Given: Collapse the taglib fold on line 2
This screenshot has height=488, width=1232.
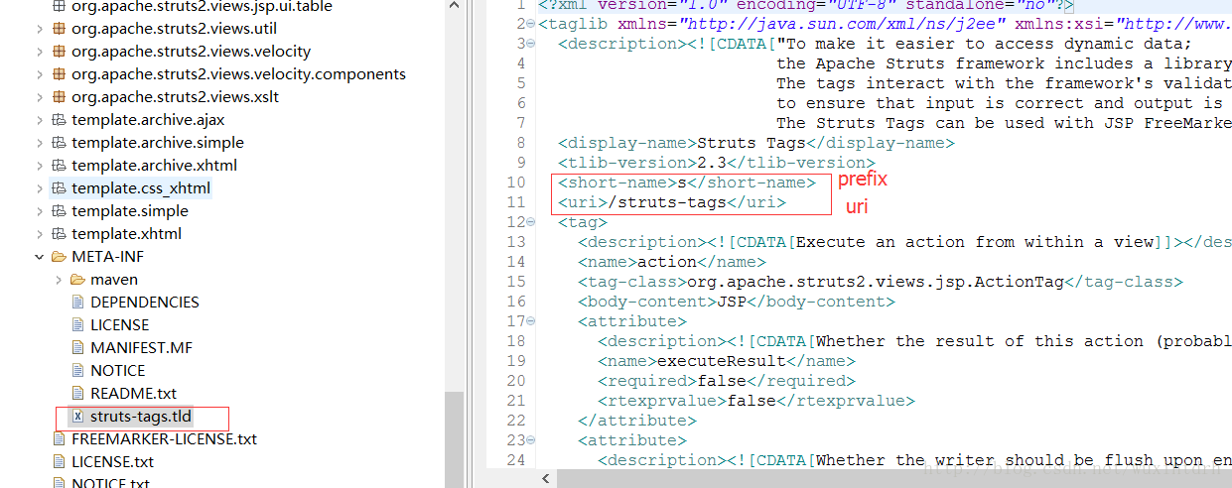Looking at the screenshot, I should [530, 24].
